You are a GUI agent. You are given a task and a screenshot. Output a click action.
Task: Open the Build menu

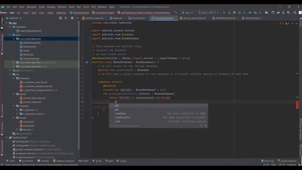point(72,7)
